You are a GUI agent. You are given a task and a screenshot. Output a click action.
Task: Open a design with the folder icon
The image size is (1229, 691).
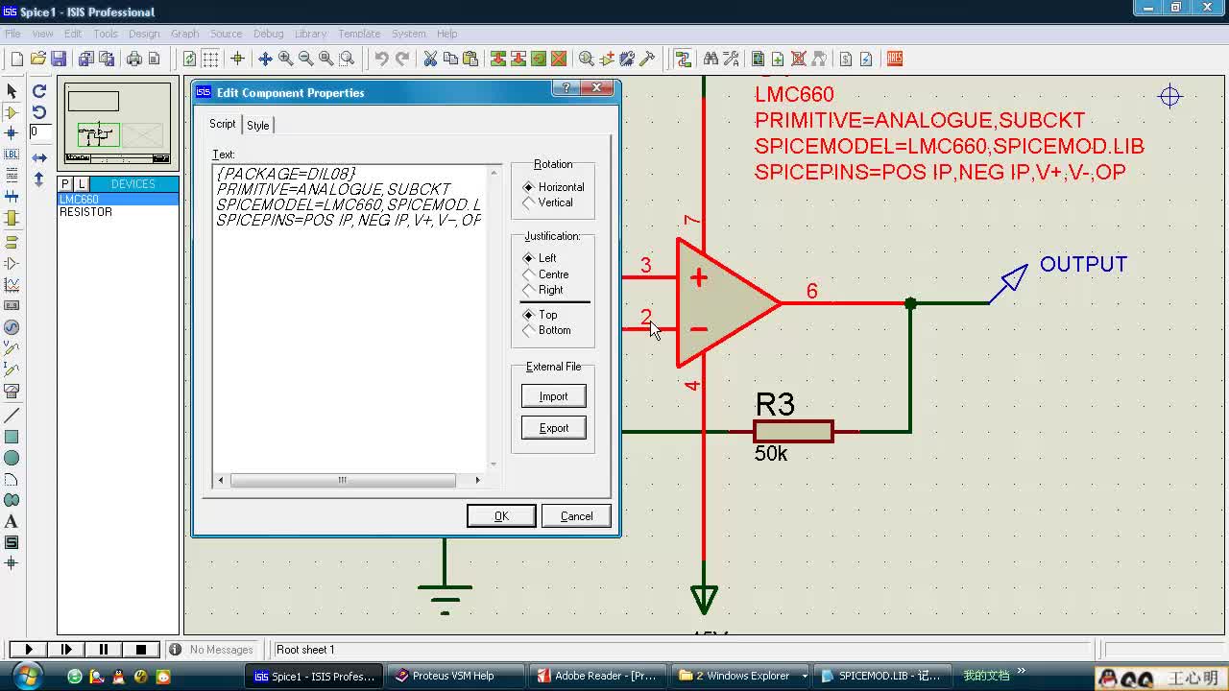[x=38, y=59]
